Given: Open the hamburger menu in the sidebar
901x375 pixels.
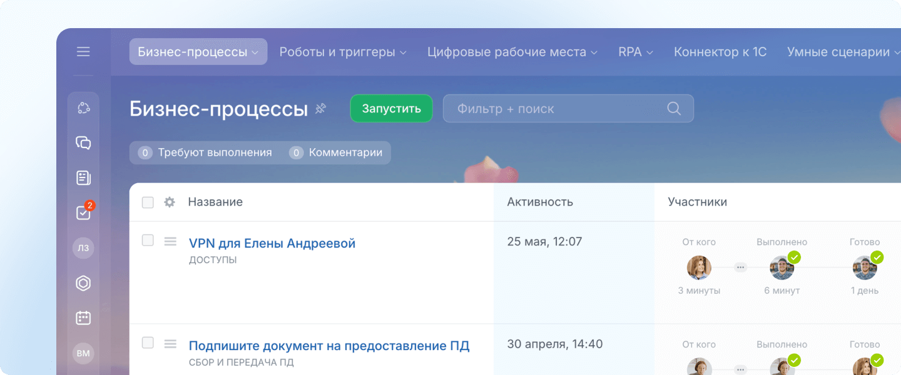Looking at the screenshot, I should click(x=83, y=52).
